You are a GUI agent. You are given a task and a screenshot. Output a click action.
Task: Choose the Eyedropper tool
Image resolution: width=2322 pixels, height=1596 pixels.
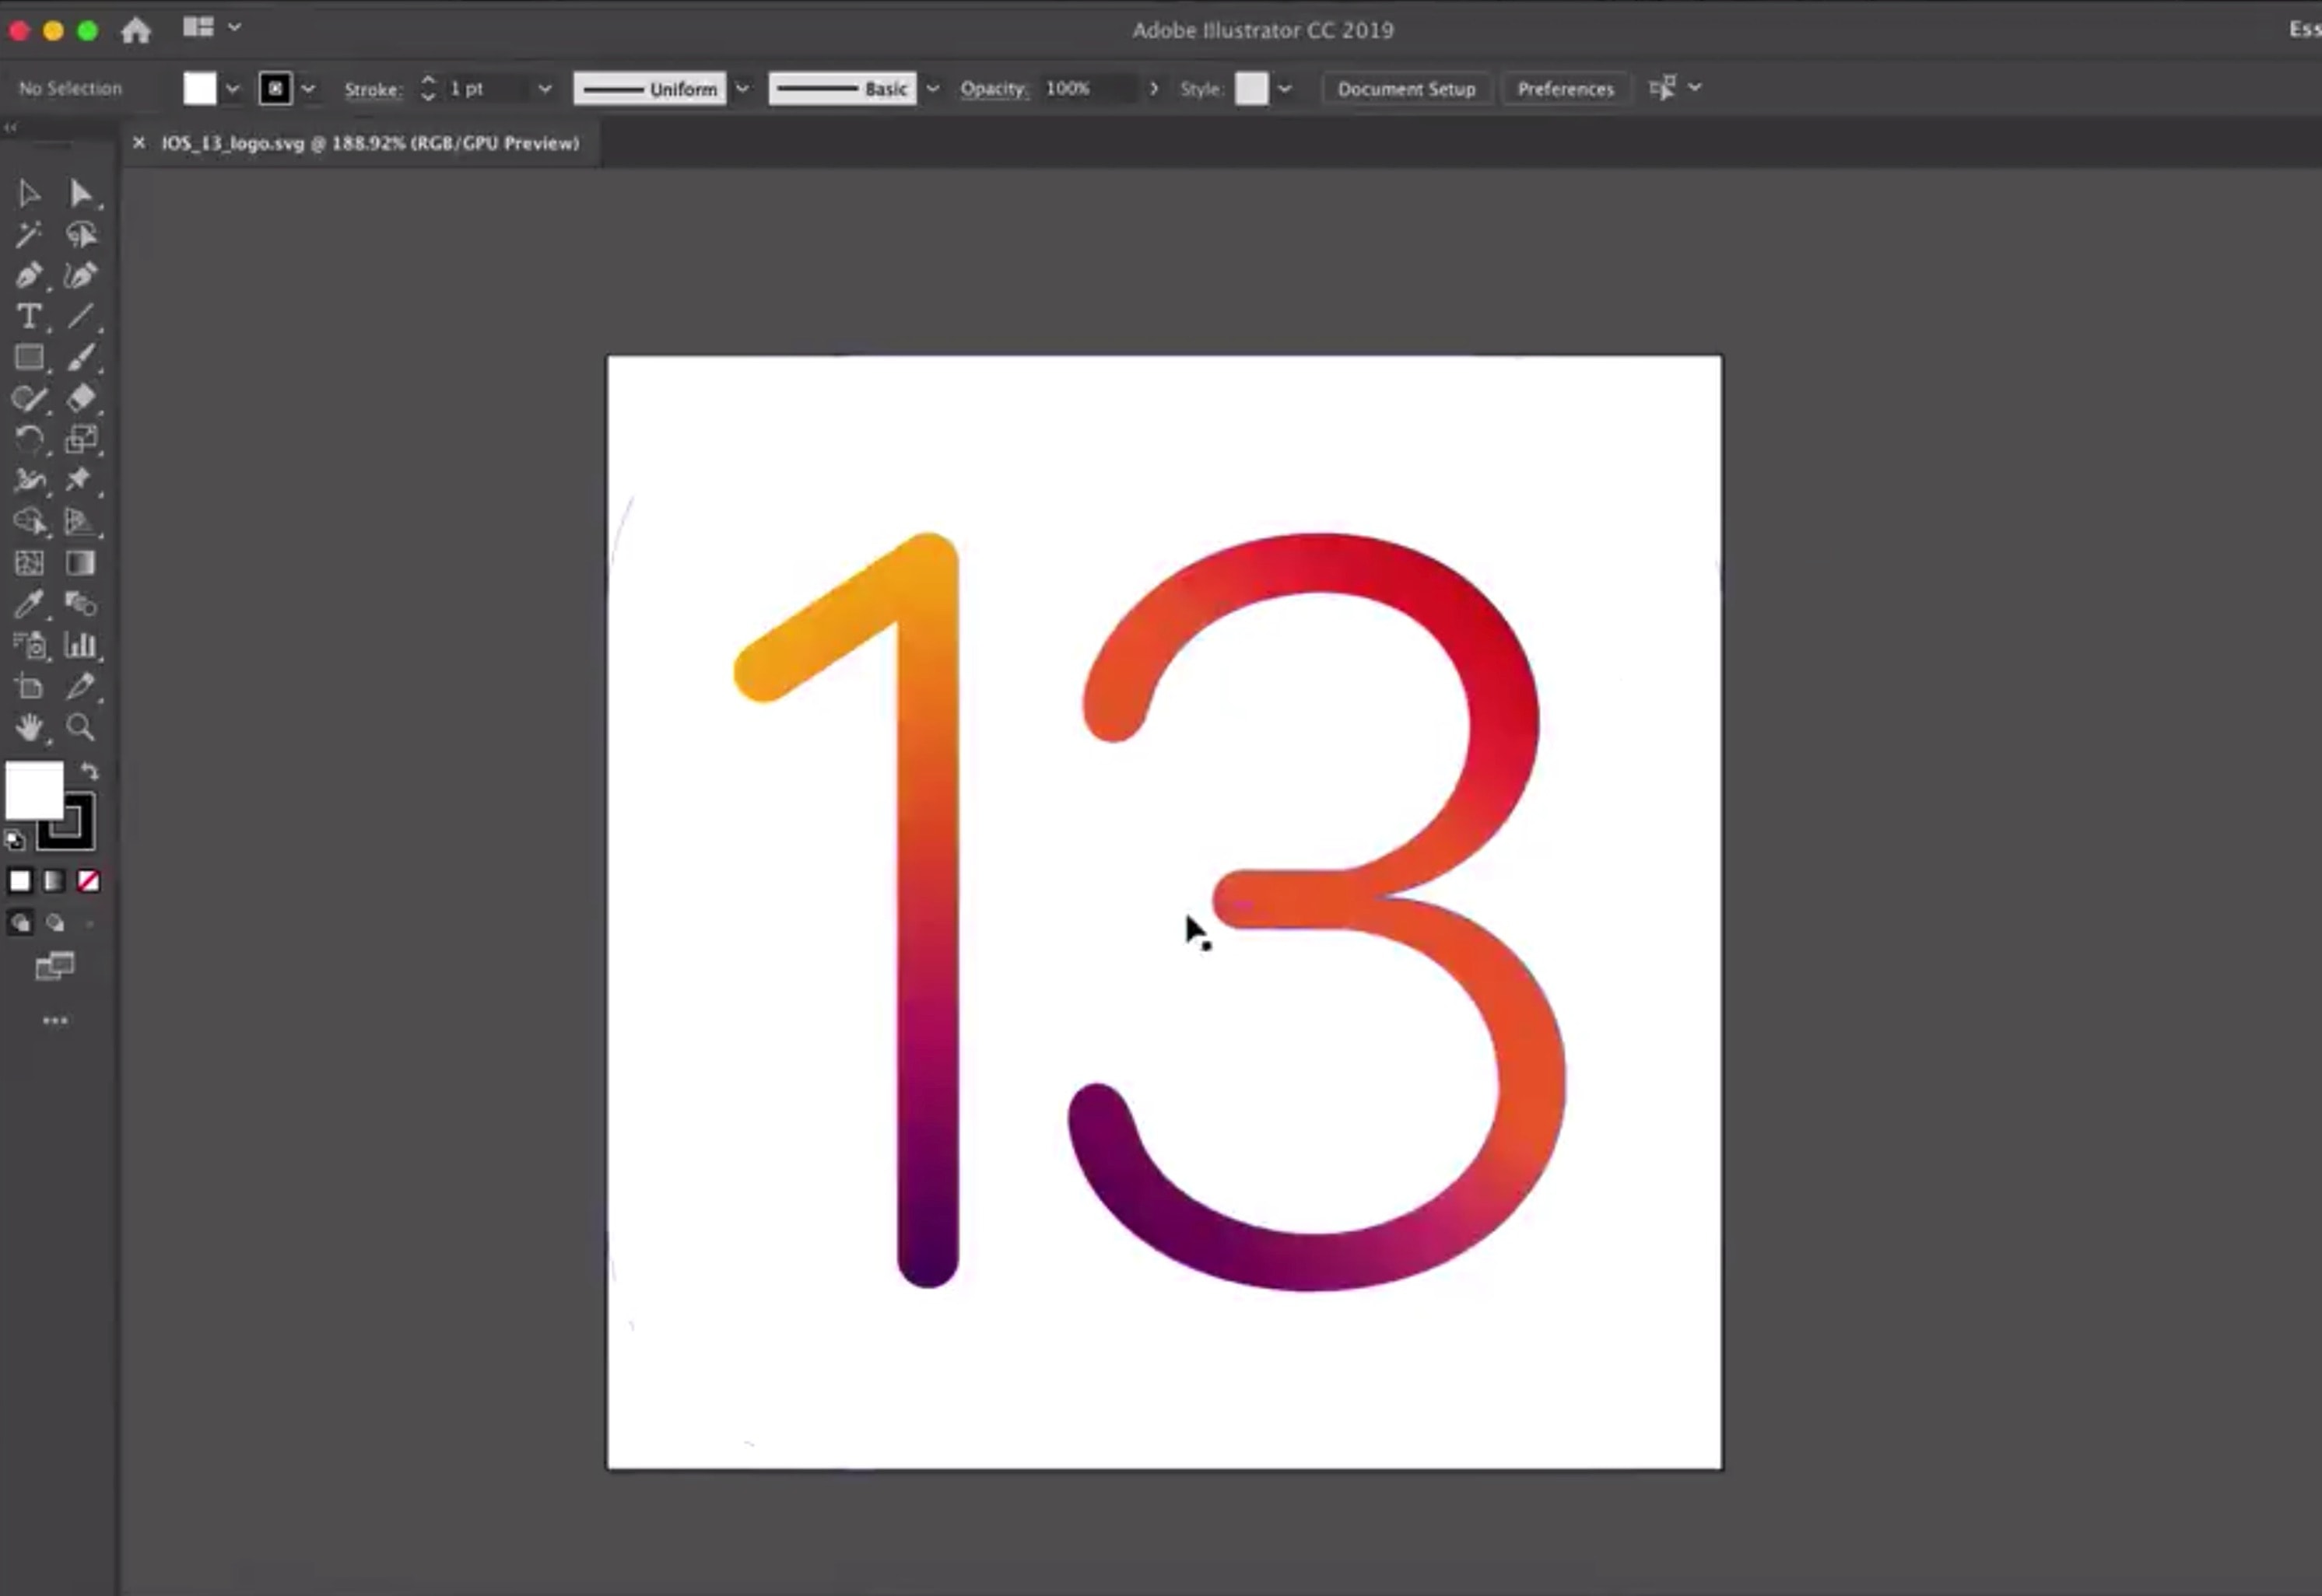coord(28,604)
